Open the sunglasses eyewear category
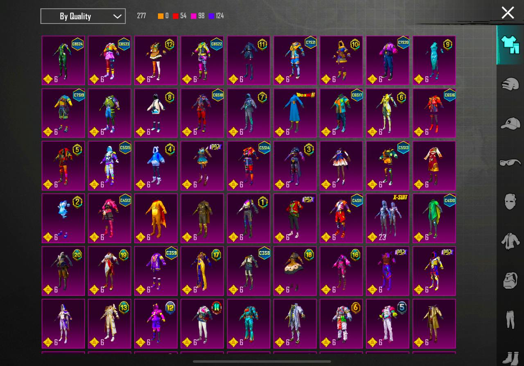524x366 pixels. tap(510, 163)
